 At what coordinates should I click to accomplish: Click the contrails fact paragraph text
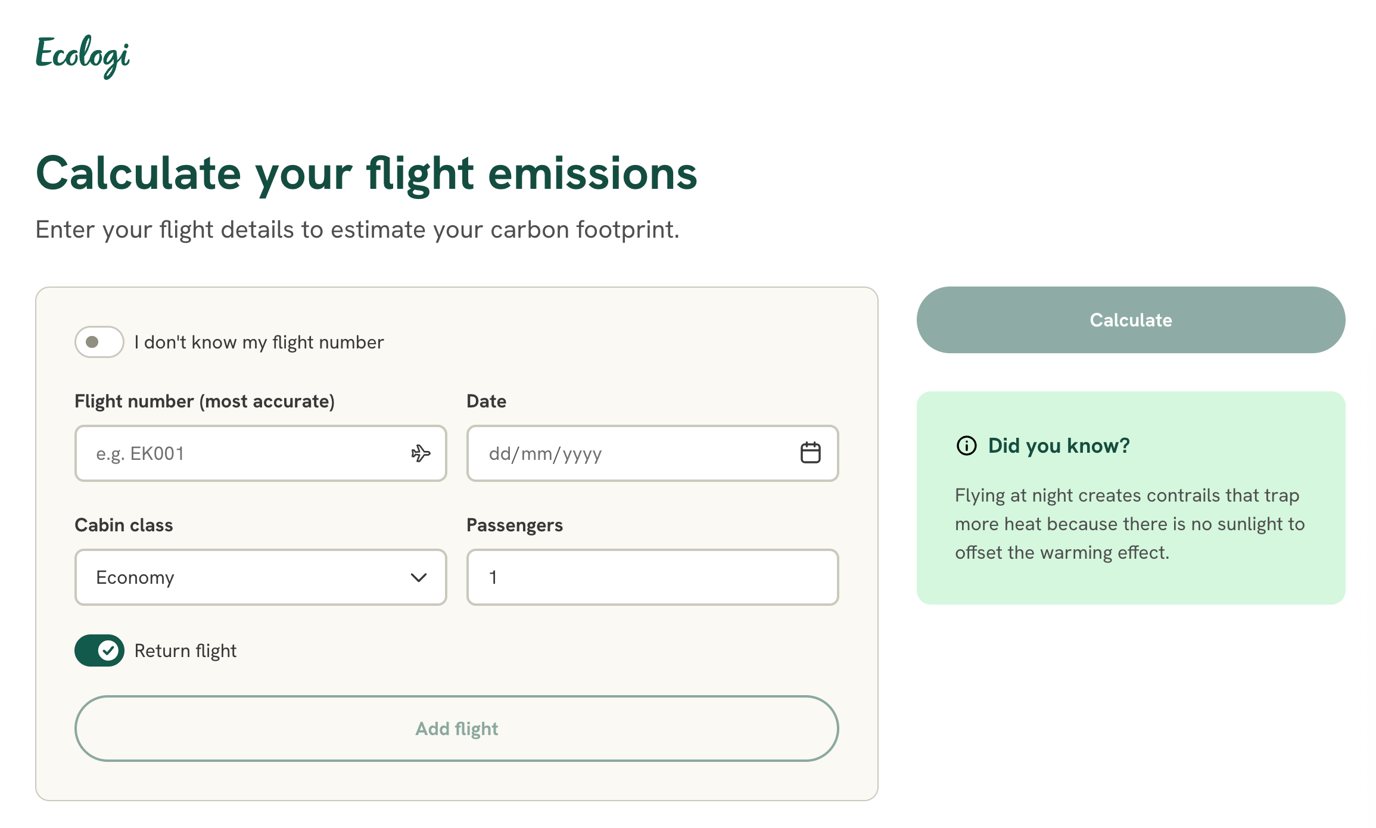[1129, 524]
